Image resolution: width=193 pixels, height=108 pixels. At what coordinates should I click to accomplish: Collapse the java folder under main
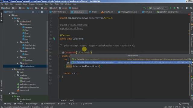point(12,18)
